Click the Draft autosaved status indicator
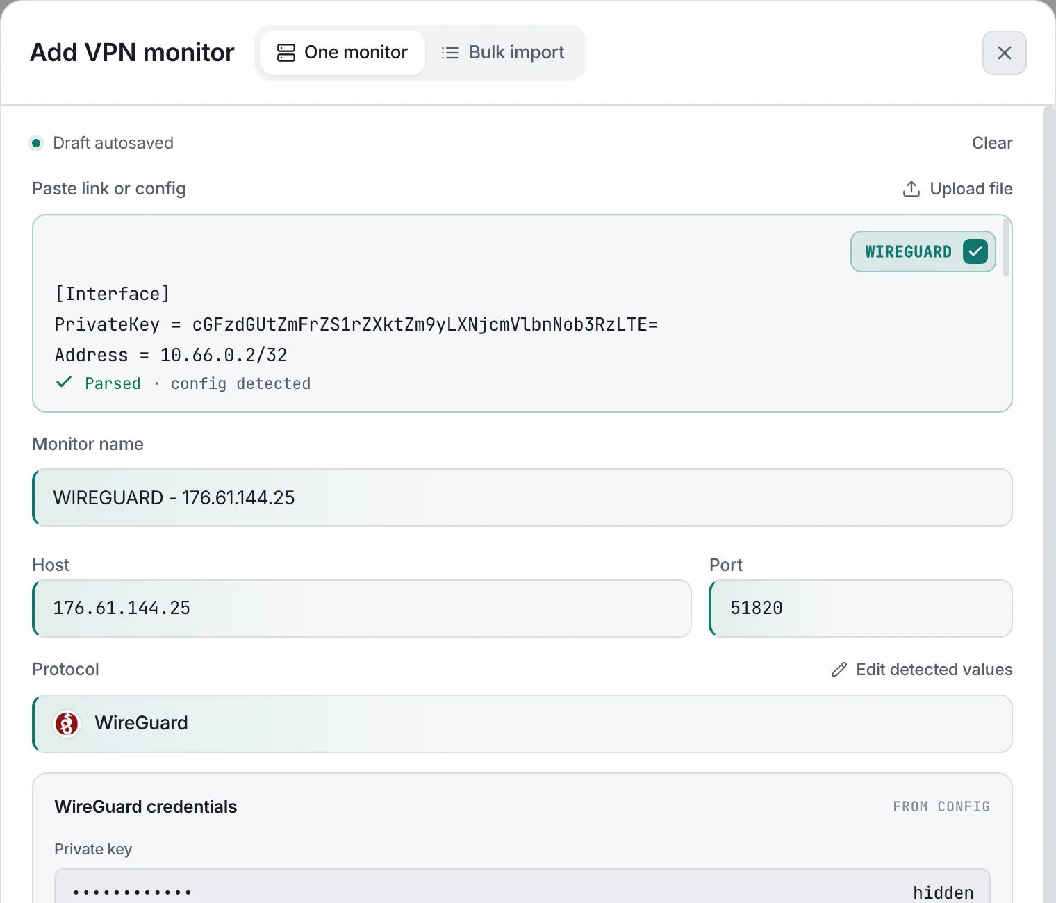Screen dimensions: 1056x903 point(36,143)
